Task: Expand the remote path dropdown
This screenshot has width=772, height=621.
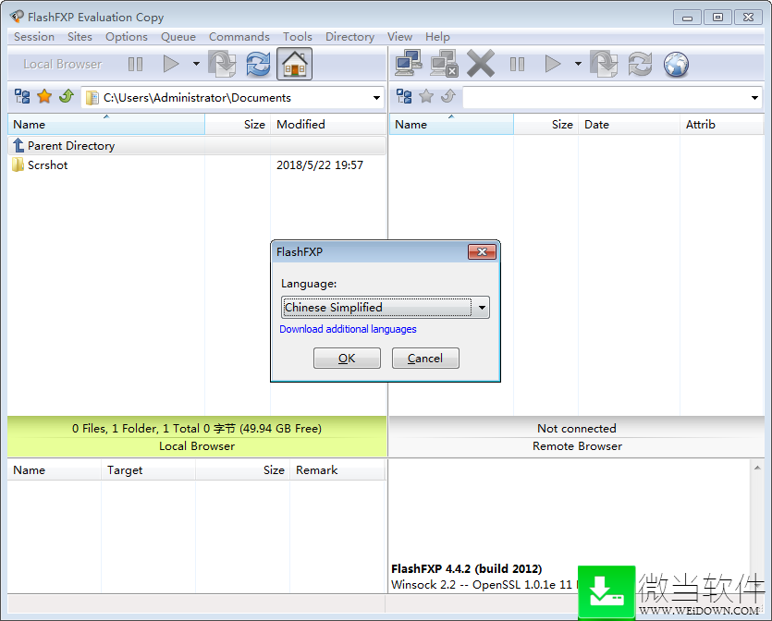Action: [754, 98]
